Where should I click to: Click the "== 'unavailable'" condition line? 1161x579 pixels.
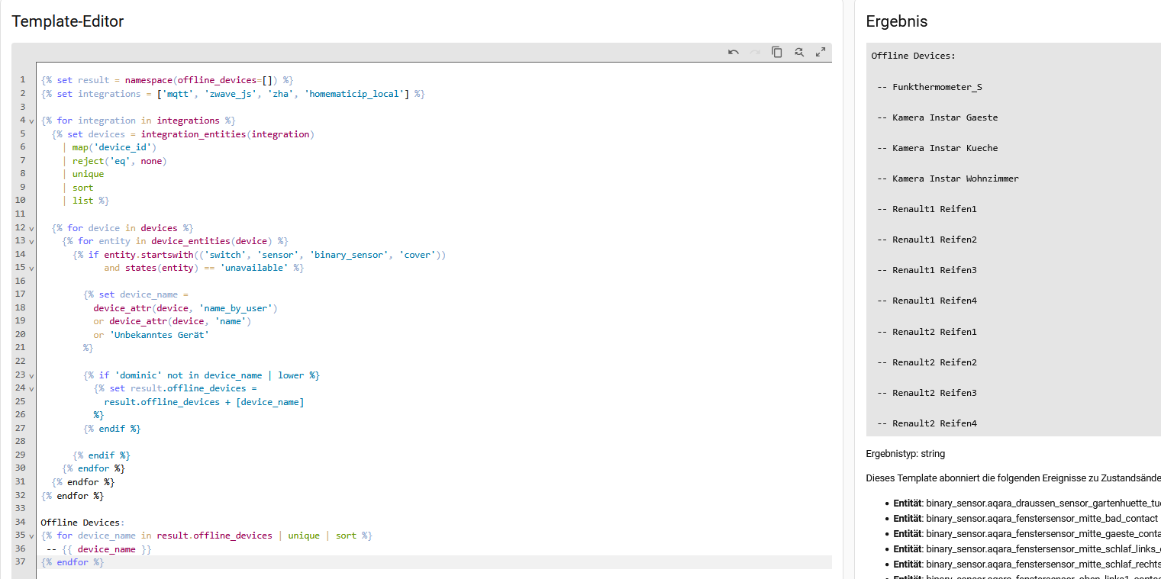(x=204, y=269)
